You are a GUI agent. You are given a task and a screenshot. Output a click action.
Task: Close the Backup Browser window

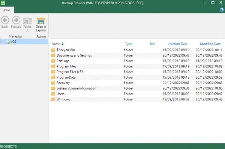pos(221,3)
